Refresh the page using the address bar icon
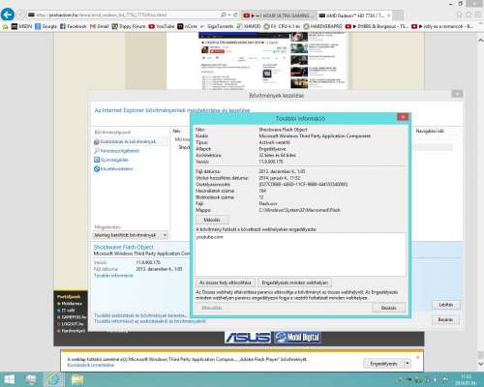484x387 pixels. point(236,15)
